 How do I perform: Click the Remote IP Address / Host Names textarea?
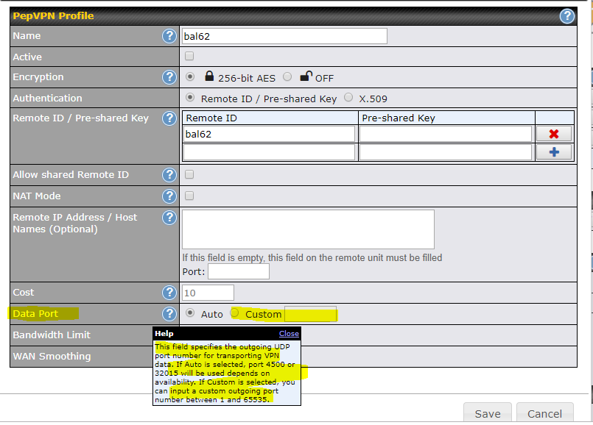[308, 229]
